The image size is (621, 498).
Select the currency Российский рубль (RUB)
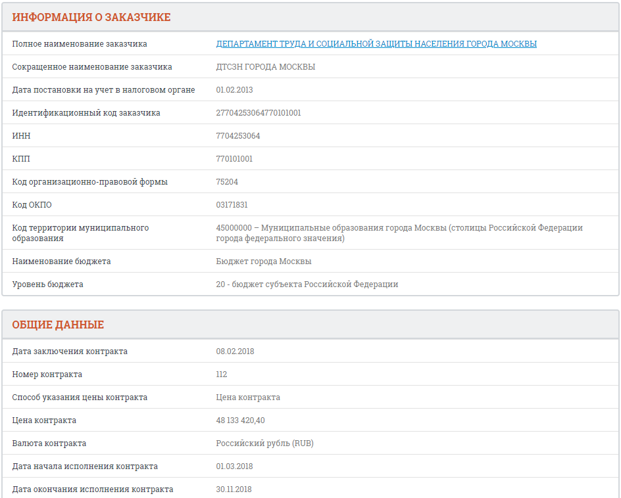(x=264, y=443)
